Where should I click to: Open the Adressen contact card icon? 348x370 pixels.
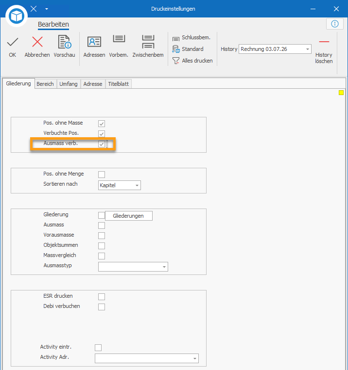(94, 42)
